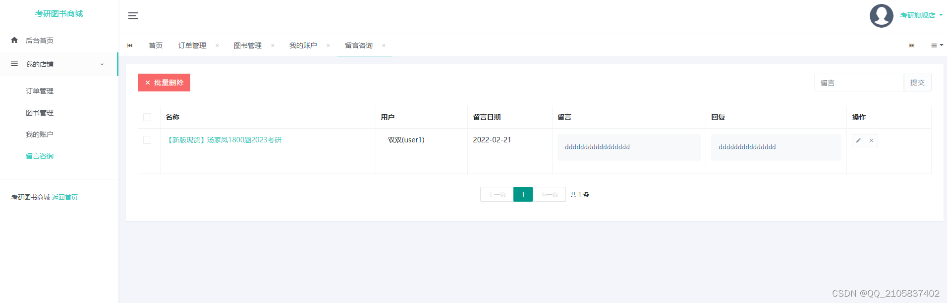947x303 pixels.
Task: Close the 图书管理 tab
Action: pyautogui.click(x=273, y=45)
